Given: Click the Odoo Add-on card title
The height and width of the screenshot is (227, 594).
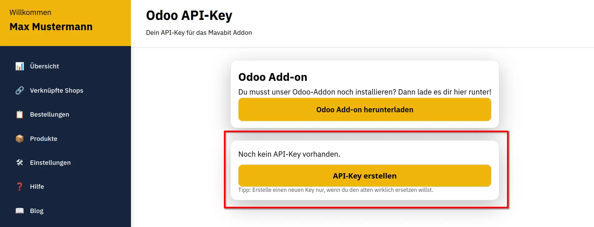Looking at the screenshot, I should 273,77.
